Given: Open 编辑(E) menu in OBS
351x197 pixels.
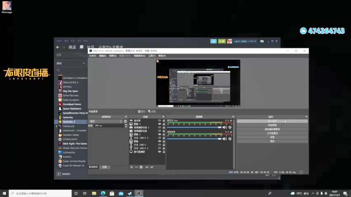Looking at the screenshot, I should (x=103, y=56).
